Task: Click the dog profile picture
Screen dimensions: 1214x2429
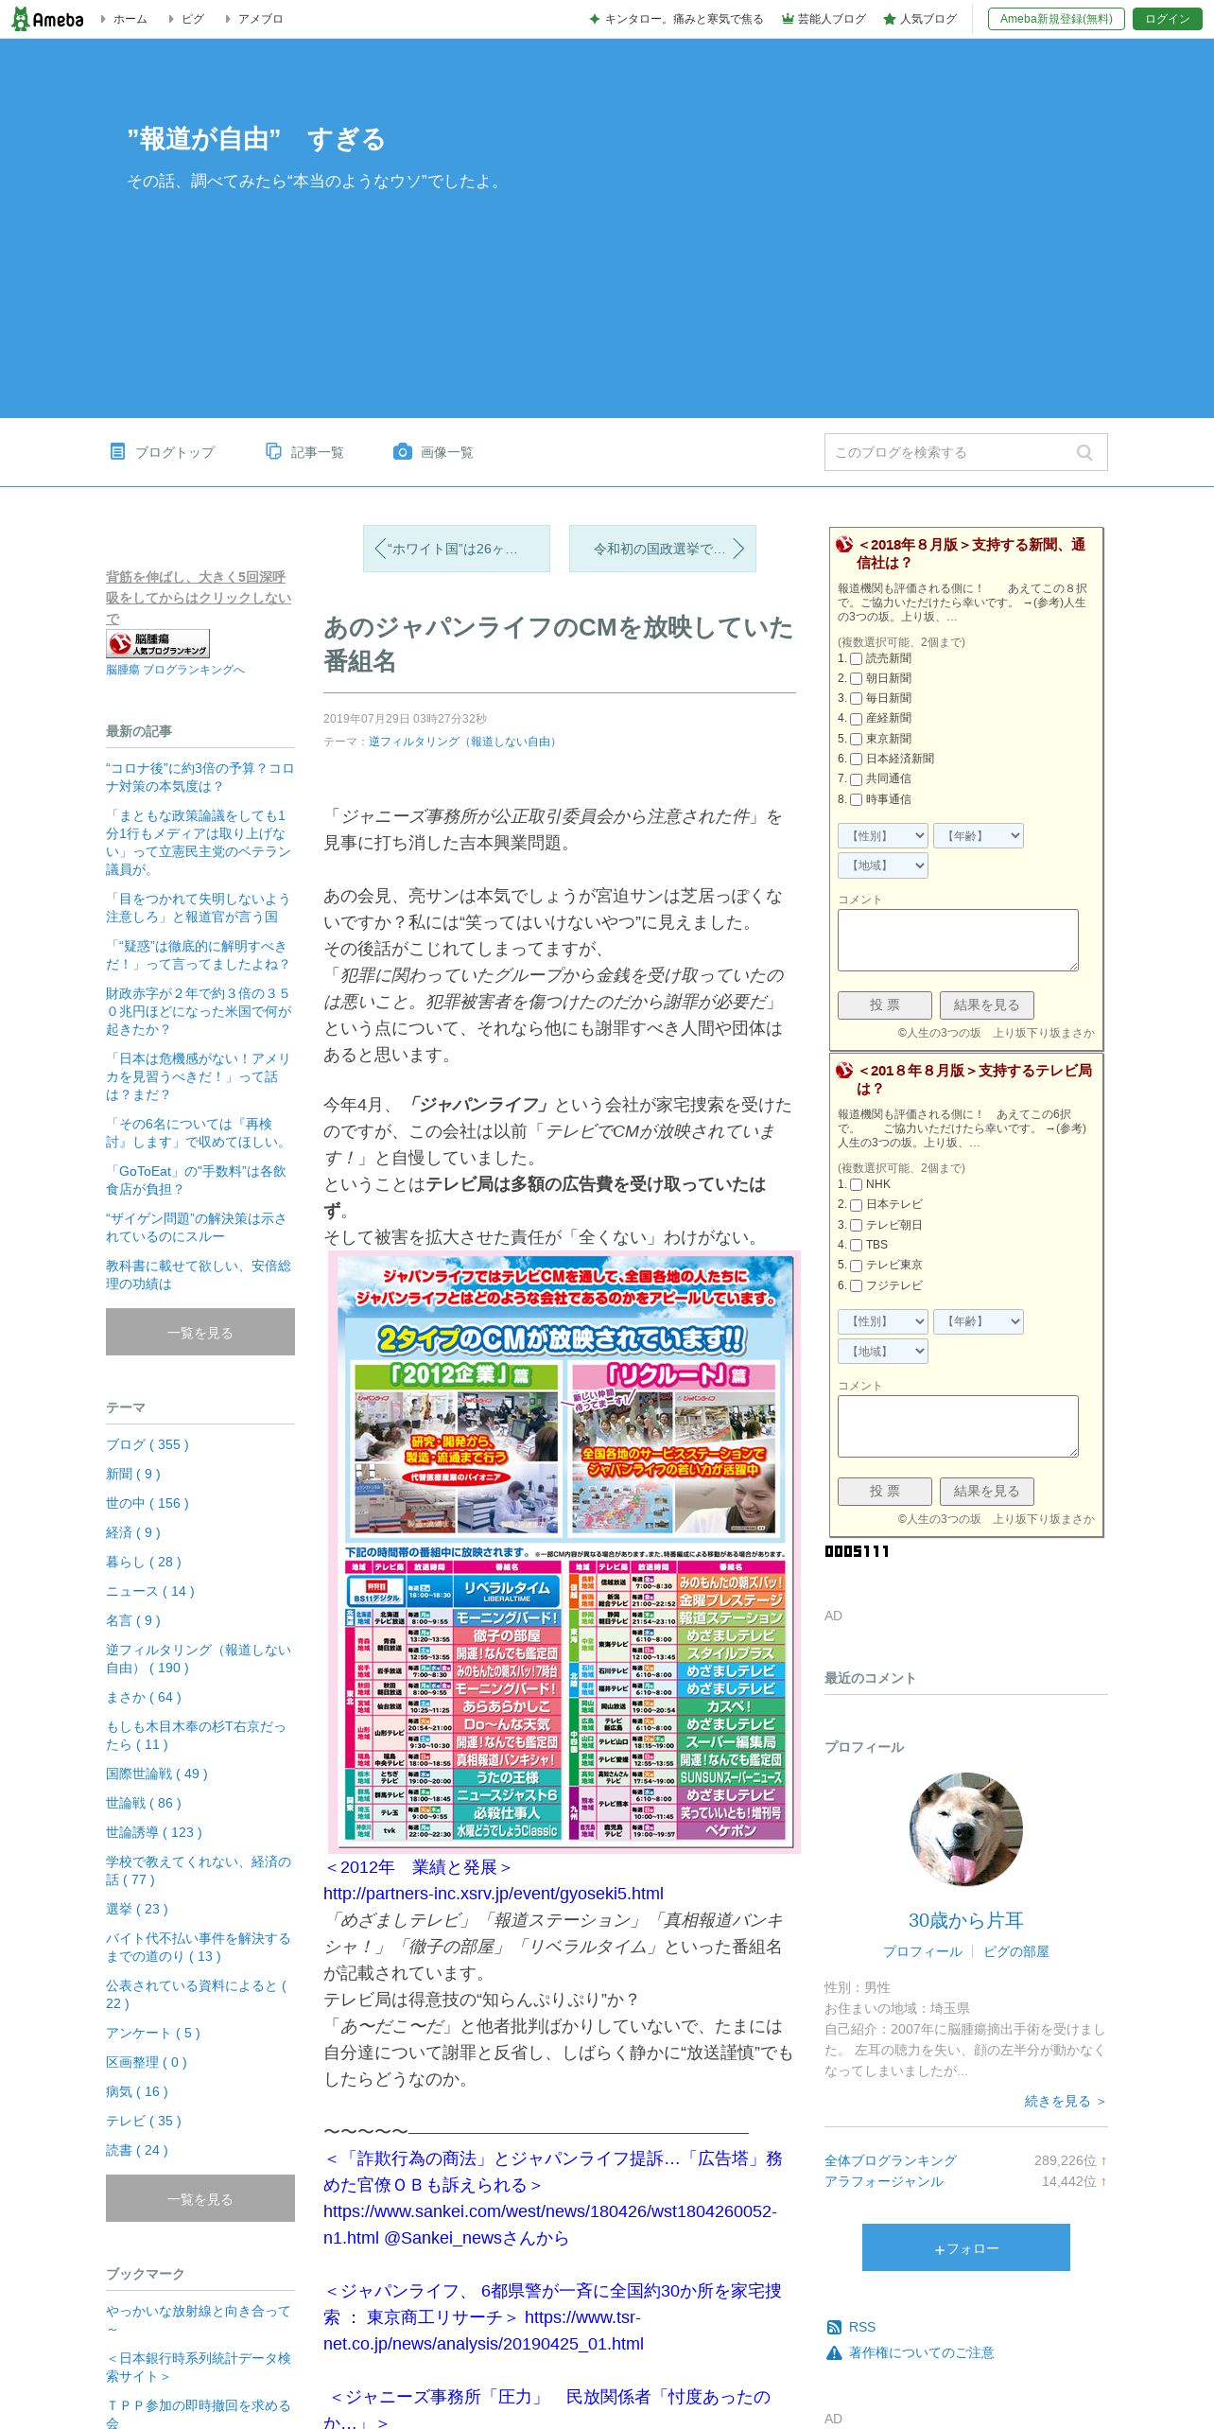Action: 966,1829
